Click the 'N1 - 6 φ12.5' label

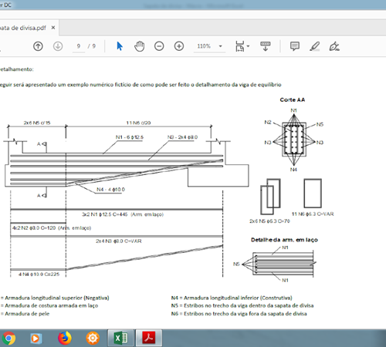point(130,137)
